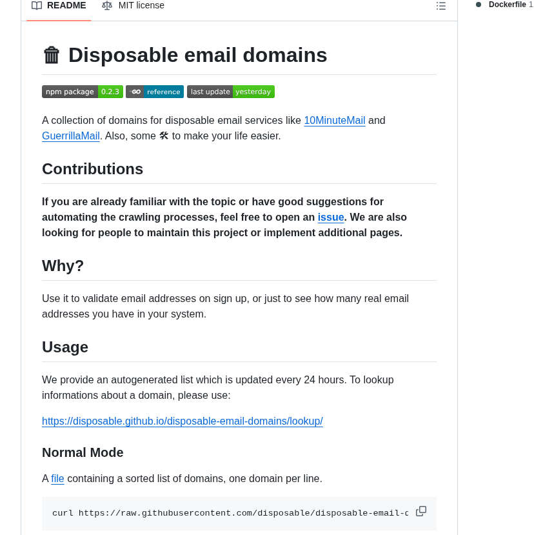Click inside the curl command code block
The image size is (534, 535).
pyautogui.click(x=226, y=514)
